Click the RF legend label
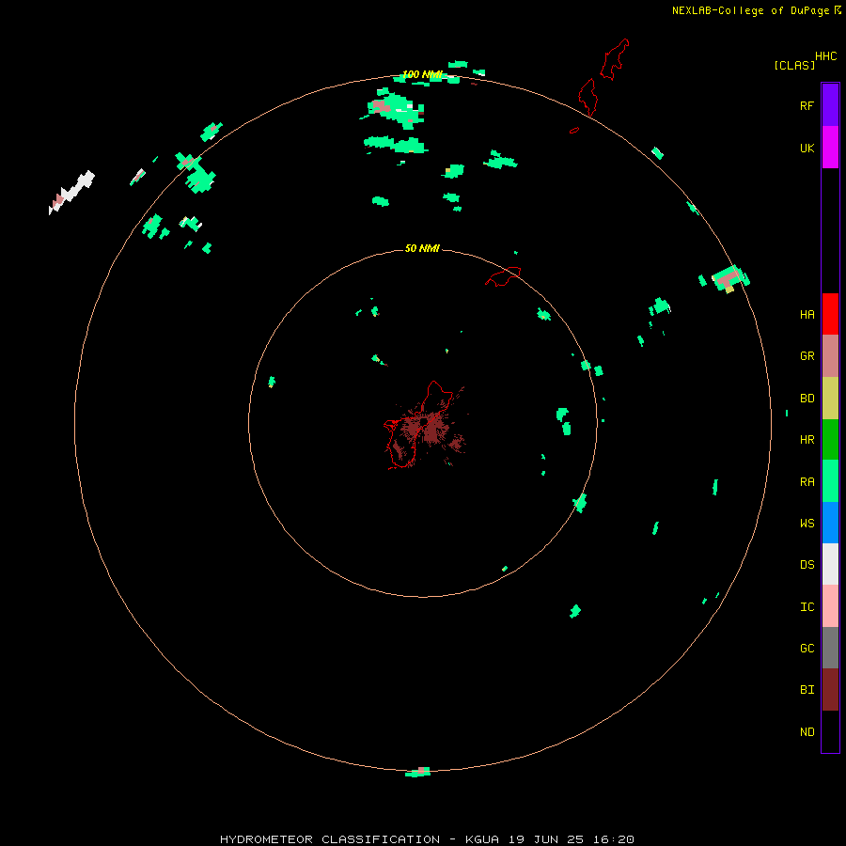846x846 pixels. (x=807, y=105)
